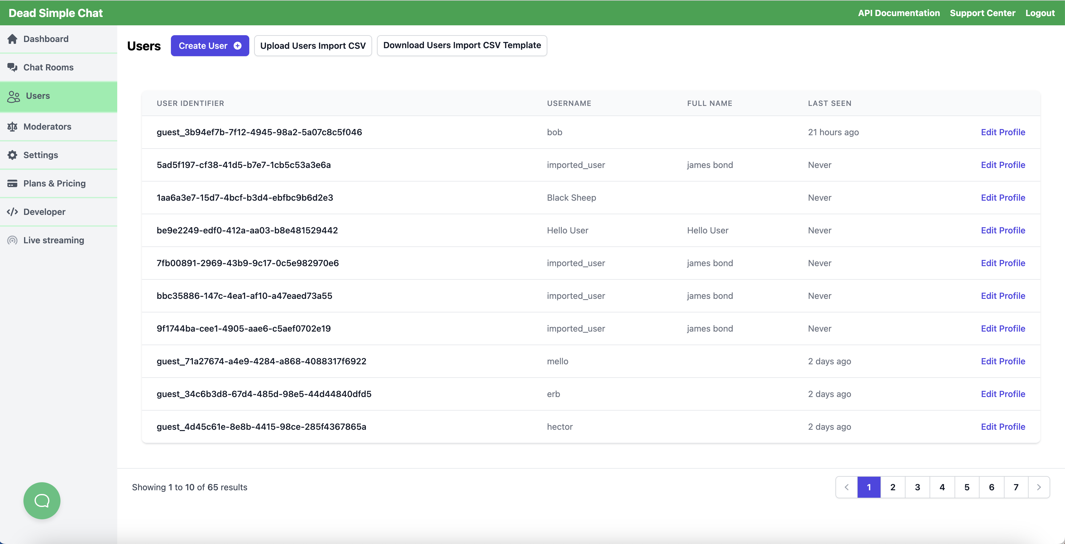Go to next page with right chevron
The width and height of the screenshot is (1065, 544).
1039,487
